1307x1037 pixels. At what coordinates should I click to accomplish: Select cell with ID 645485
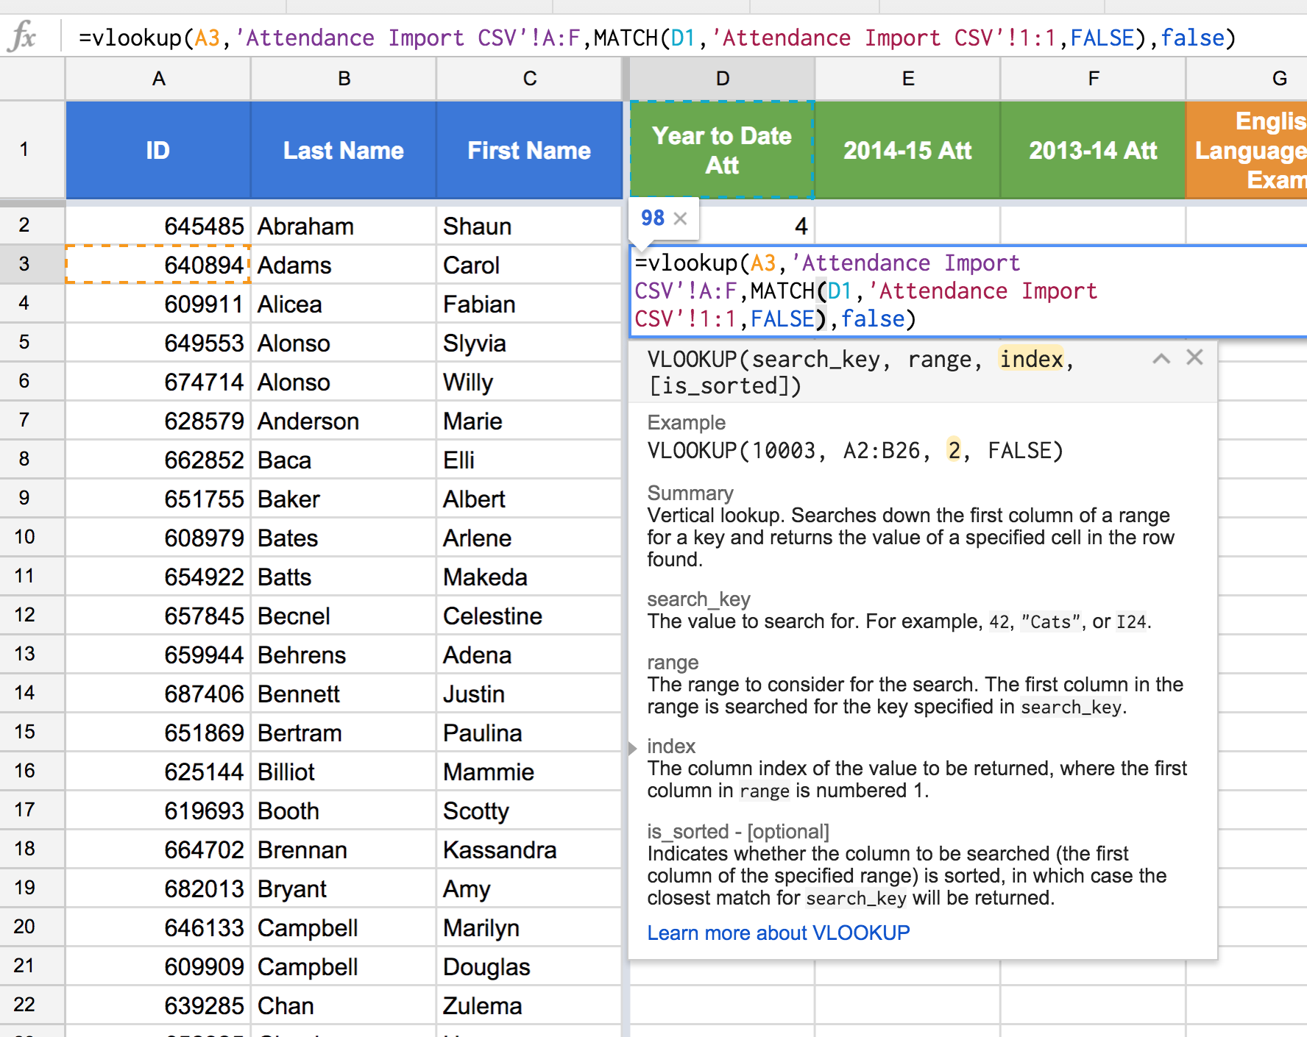158,226
